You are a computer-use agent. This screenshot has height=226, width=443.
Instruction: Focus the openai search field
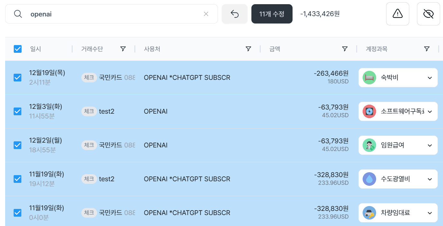(112, 14)
